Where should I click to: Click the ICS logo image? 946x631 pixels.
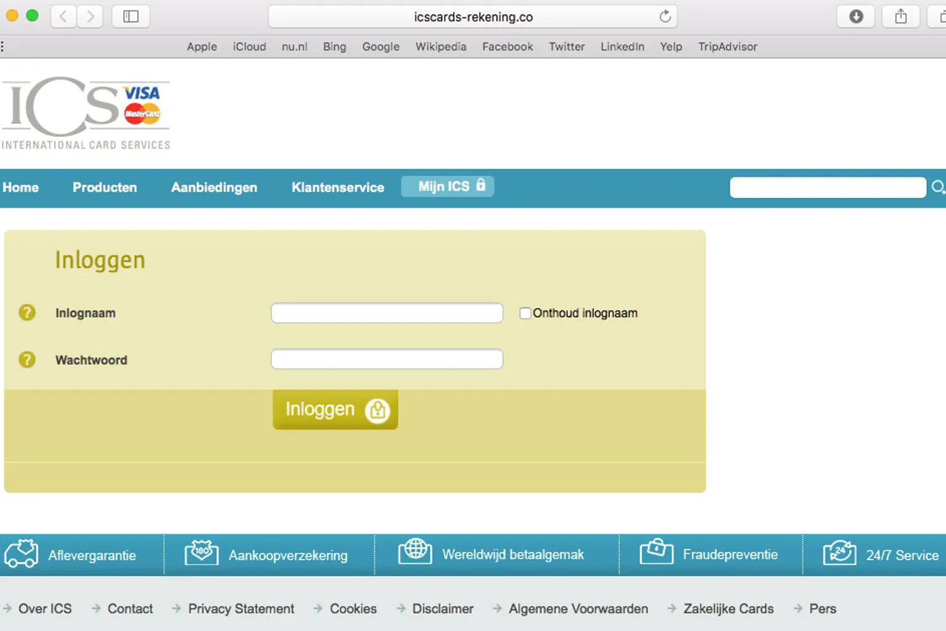86,113
